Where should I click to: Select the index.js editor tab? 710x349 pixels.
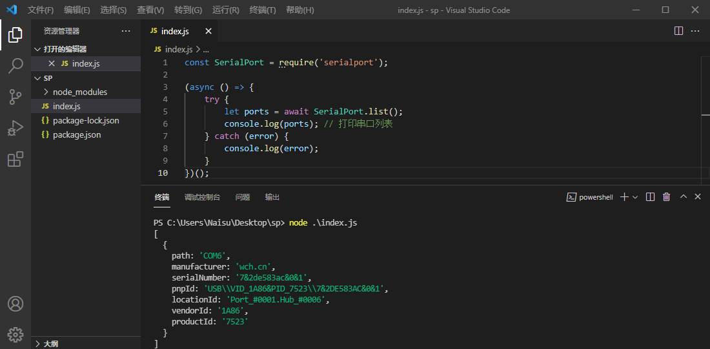point(175,31)
